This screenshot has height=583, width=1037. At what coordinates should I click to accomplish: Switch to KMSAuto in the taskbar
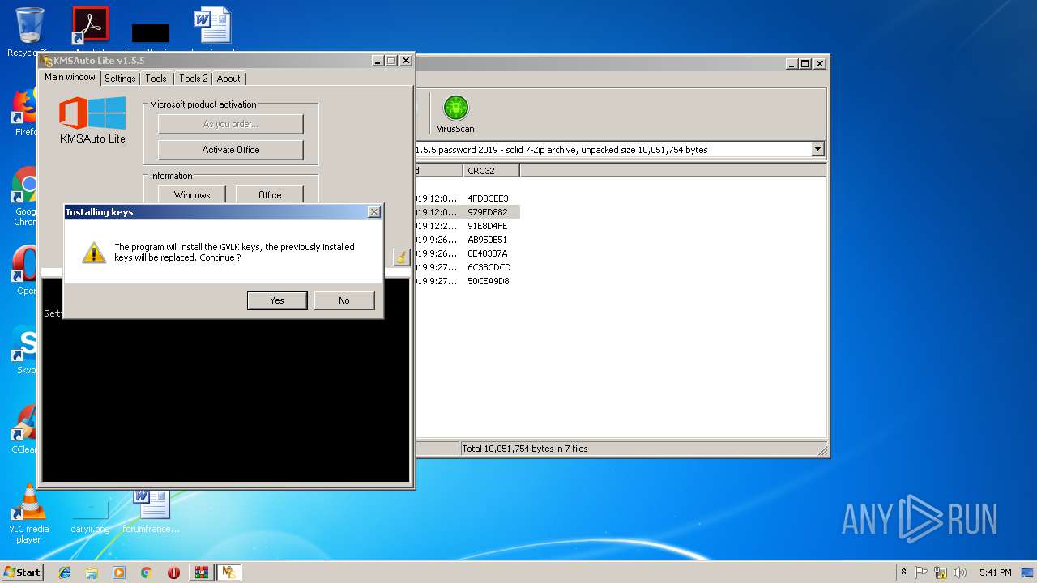[x=229, y=572]
